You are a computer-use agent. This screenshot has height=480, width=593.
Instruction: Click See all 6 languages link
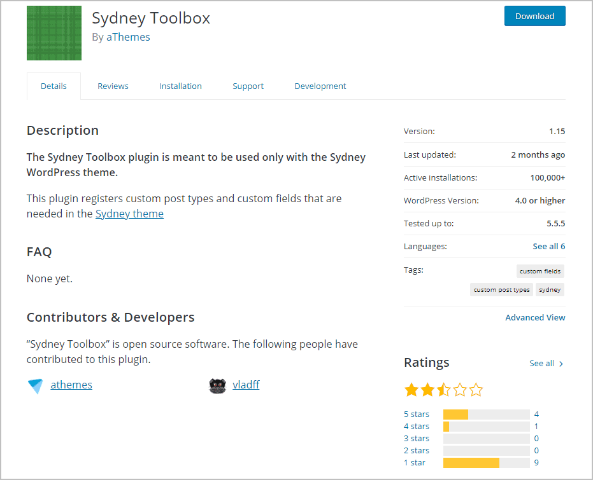pos(549,247)
